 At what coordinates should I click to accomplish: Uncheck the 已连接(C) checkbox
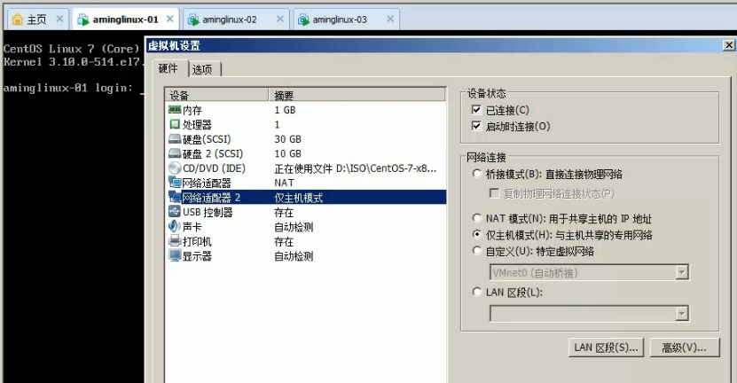click(x=476, y=110)
